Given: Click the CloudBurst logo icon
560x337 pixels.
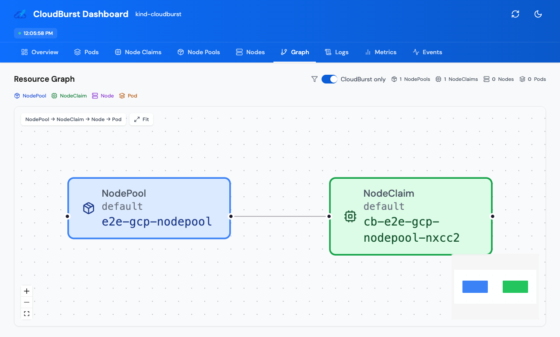Looking at the screenshot, I should [19, 14].
